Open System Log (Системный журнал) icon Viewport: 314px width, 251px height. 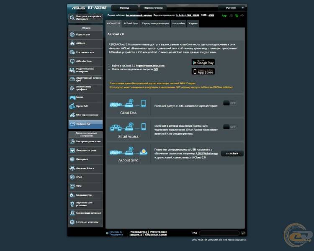pyautogui.click(x=72, y=213)
